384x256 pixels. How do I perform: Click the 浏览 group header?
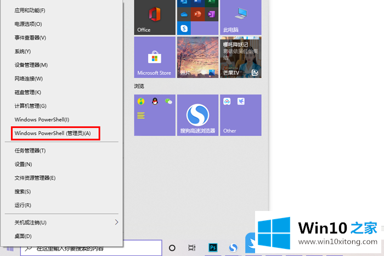click(139, 86)
